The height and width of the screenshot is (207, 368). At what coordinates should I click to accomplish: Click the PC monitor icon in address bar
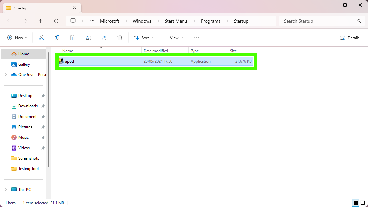pyautogui.click(x=73, y=21)
